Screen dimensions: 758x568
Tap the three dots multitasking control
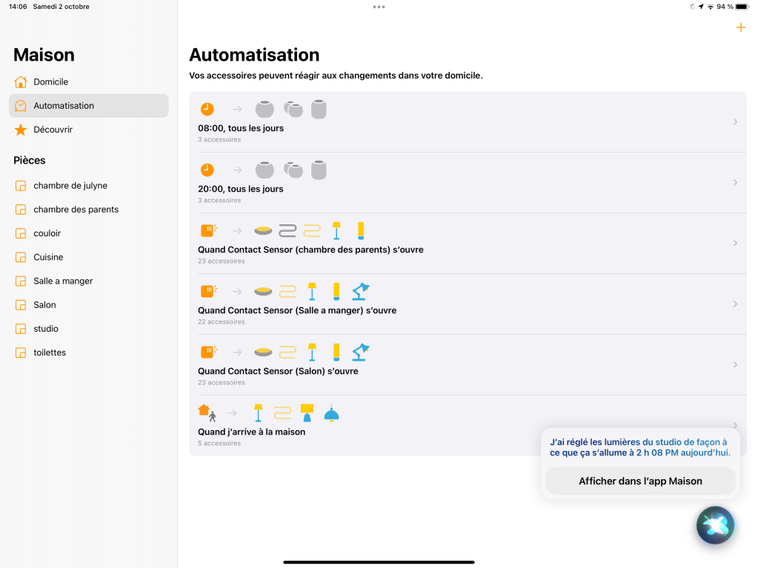tap(379, 7)
